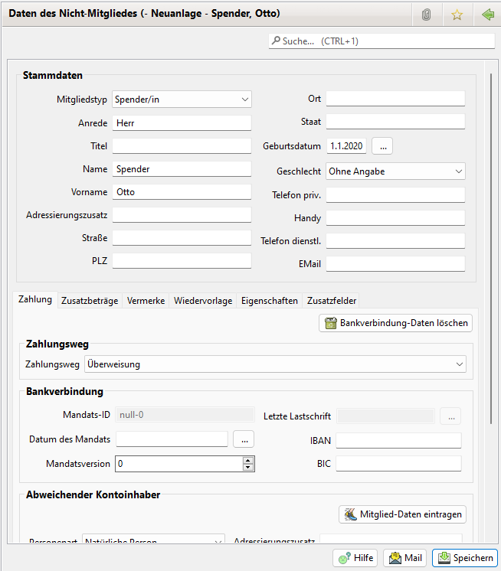Viewport: 501px width, 571px height.
Task: Click the Hilfe help button
Action: 355,558
